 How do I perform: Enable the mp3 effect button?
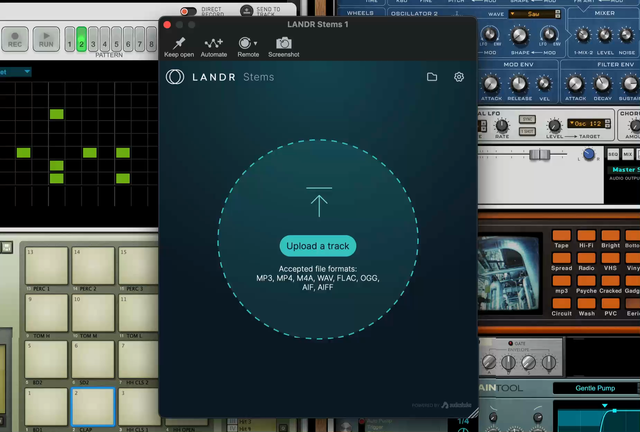[561, 281]
